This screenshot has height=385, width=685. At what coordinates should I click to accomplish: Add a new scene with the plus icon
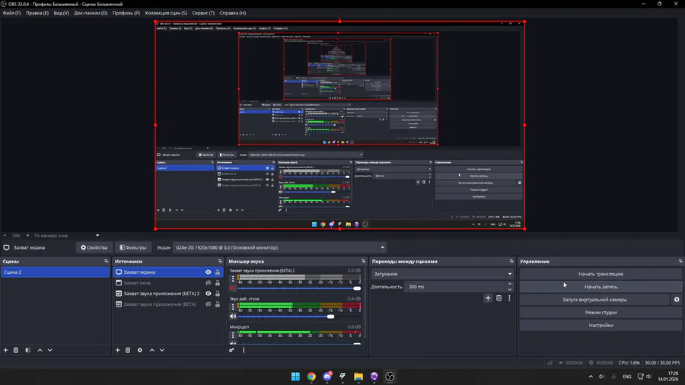[x=5, y=350]
